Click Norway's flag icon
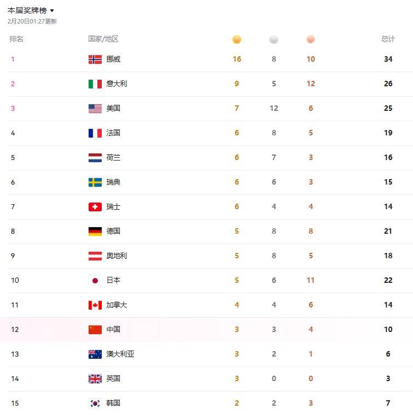Viewport: 413px width, 415px height. tap(95, 59)
